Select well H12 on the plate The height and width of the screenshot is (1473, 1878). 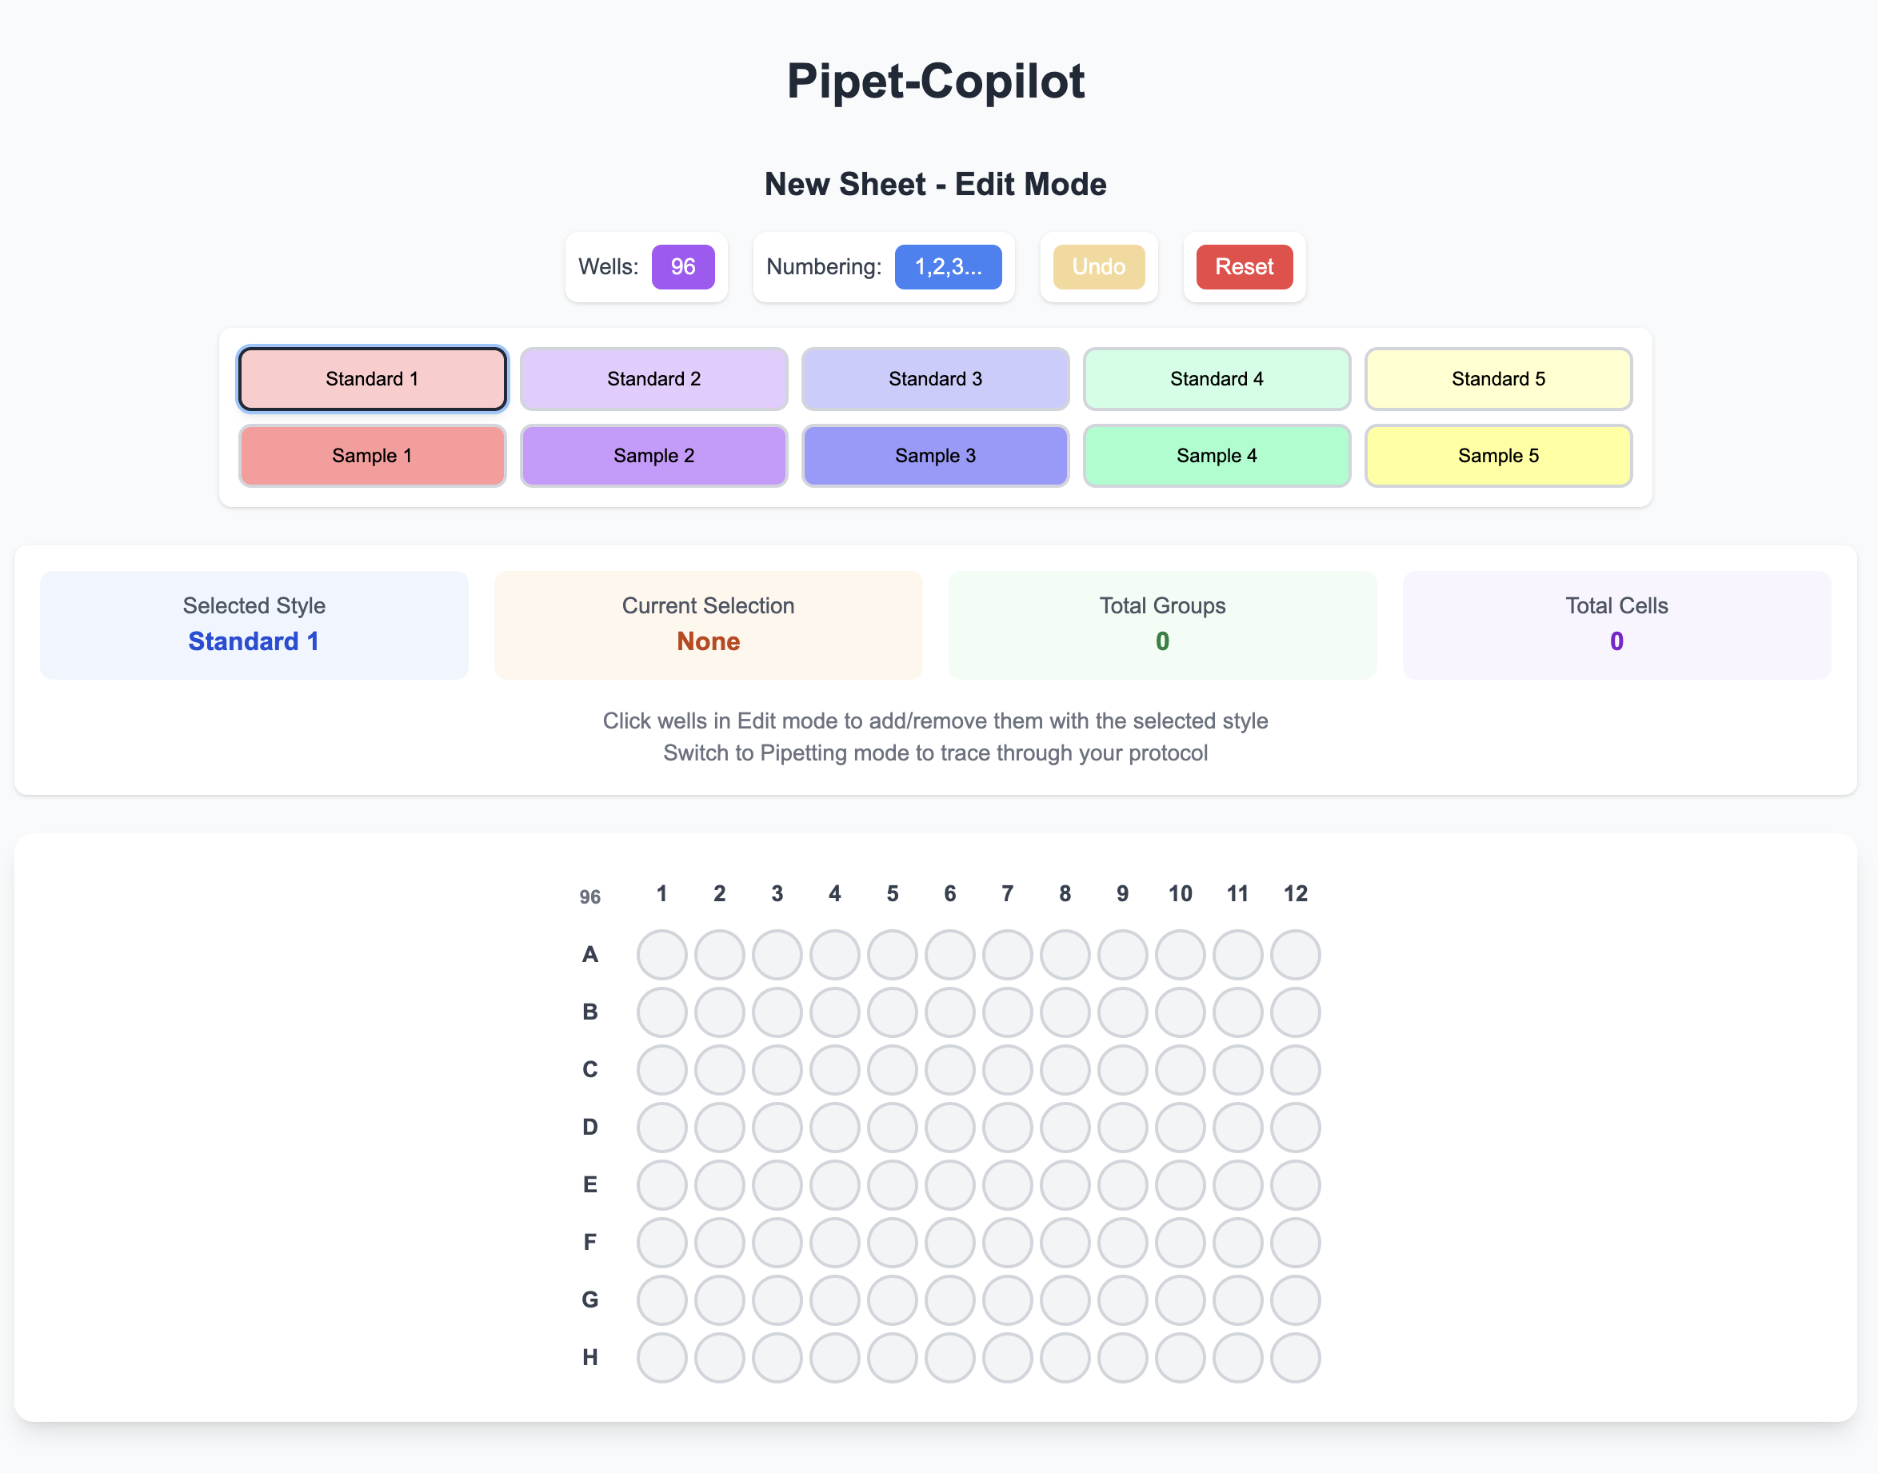(x=1295, y=1357)
